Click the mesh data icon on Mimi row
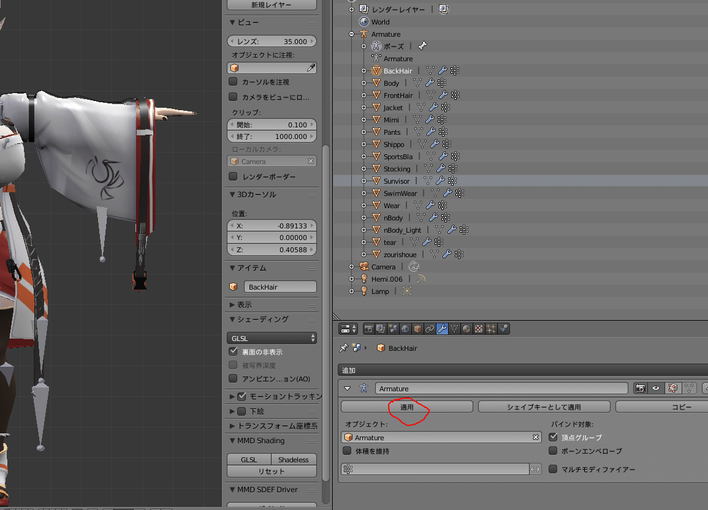 pos(417,119)
